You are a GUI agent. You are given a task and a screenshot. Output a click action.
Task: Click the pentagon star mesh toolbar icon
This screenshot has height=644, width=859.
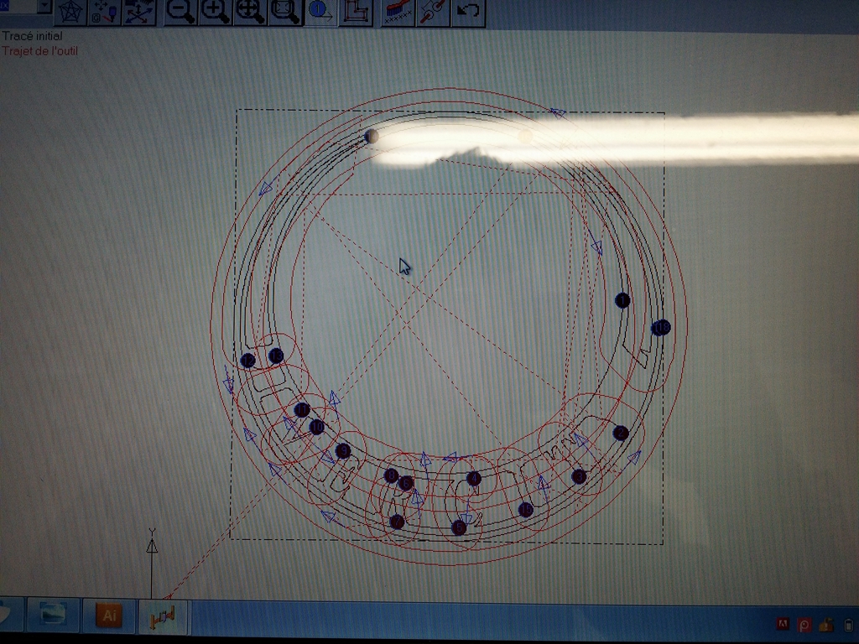(x=70, y=12)
